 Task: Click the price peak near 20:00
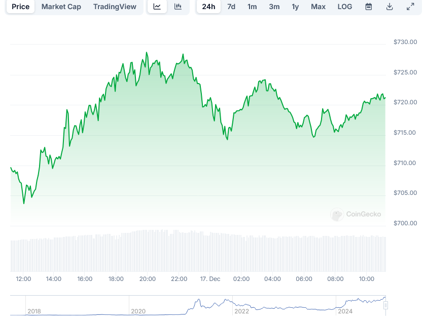coord(147,52)
